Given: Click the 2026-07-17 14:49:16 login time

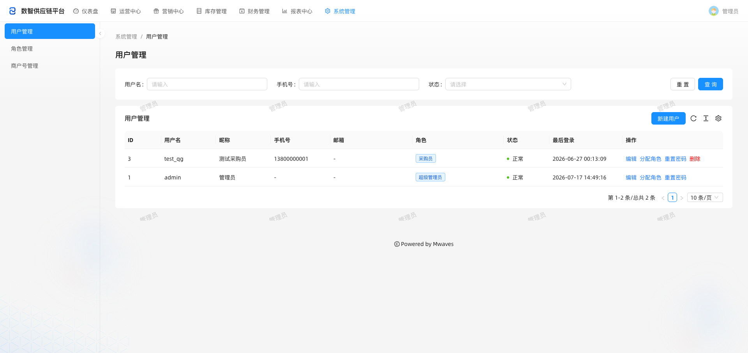Looking at the screenshot, I should [x=579, y=177].
